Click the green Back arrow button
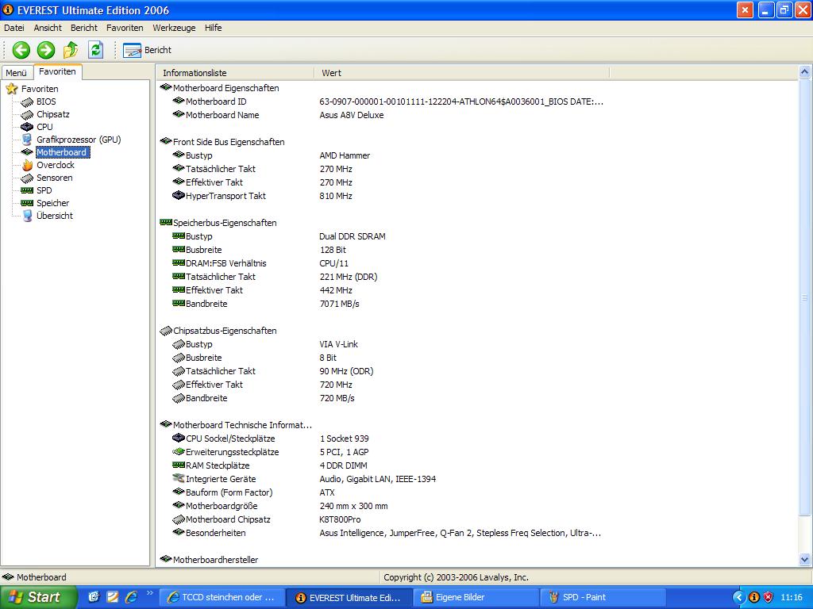The height and width of the screenshot is (609, 813). click(x=21, y=50)
